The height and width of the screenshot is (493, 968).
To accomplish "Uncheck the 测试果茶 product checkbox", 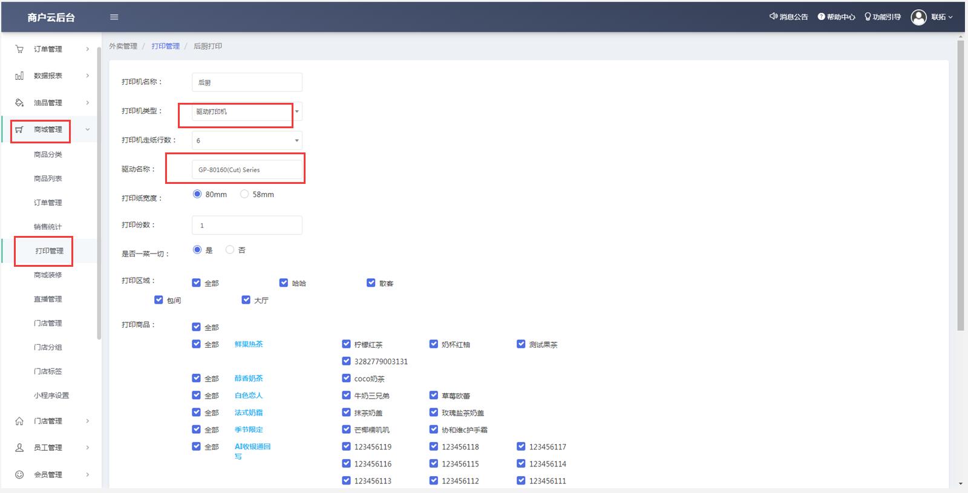I will coord(521,344).
